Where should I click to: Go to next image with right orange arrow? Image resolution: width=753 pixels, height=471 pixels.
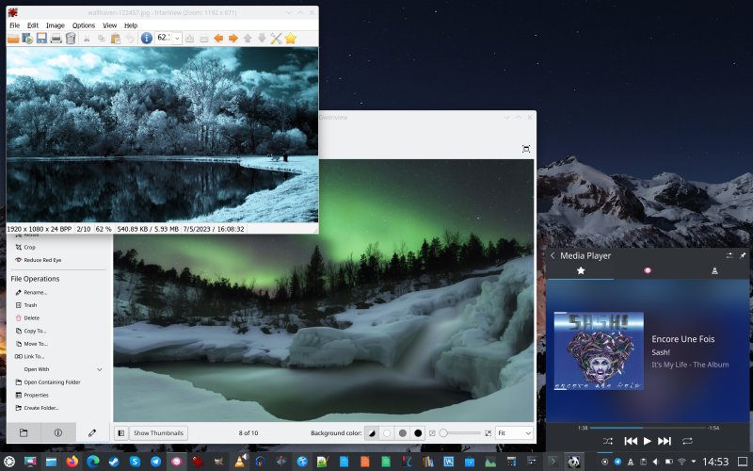[x=232, y=39]
